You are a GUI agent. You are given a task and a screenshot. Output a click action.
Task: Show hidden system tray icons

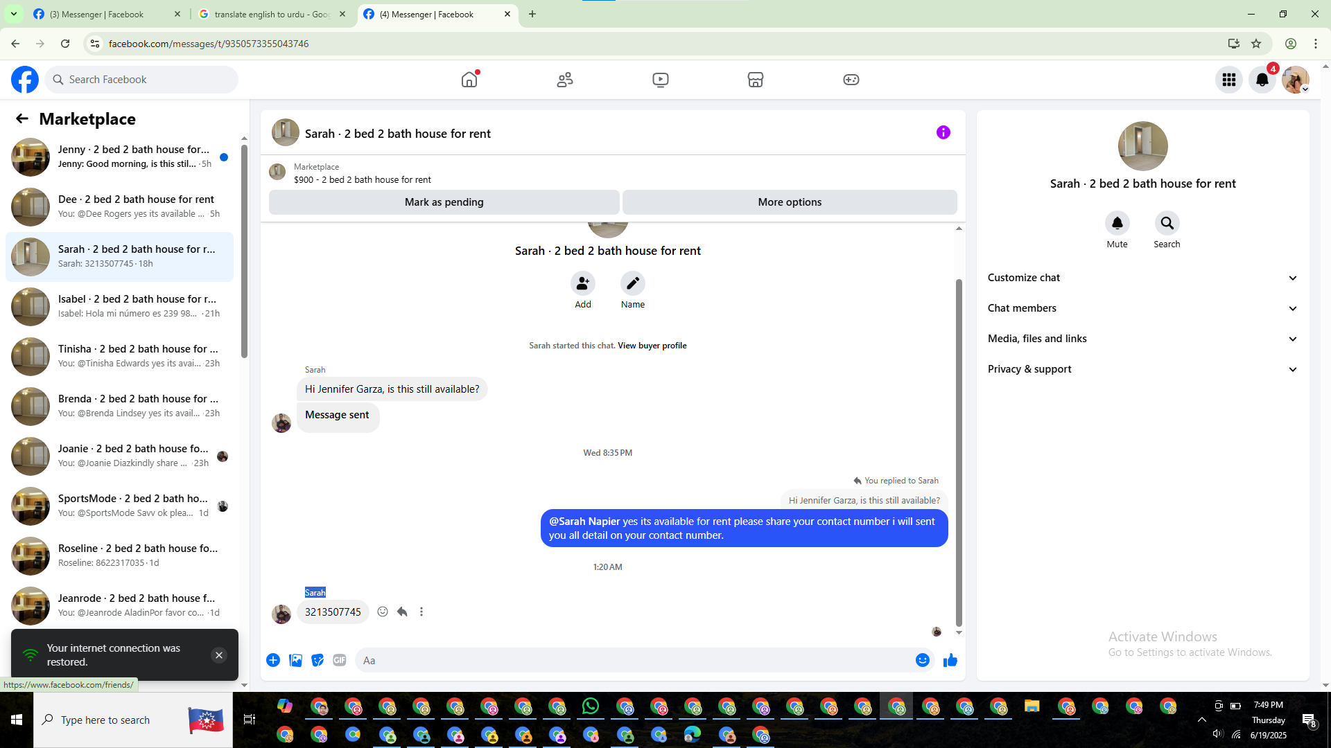[x=1202, y=720]
